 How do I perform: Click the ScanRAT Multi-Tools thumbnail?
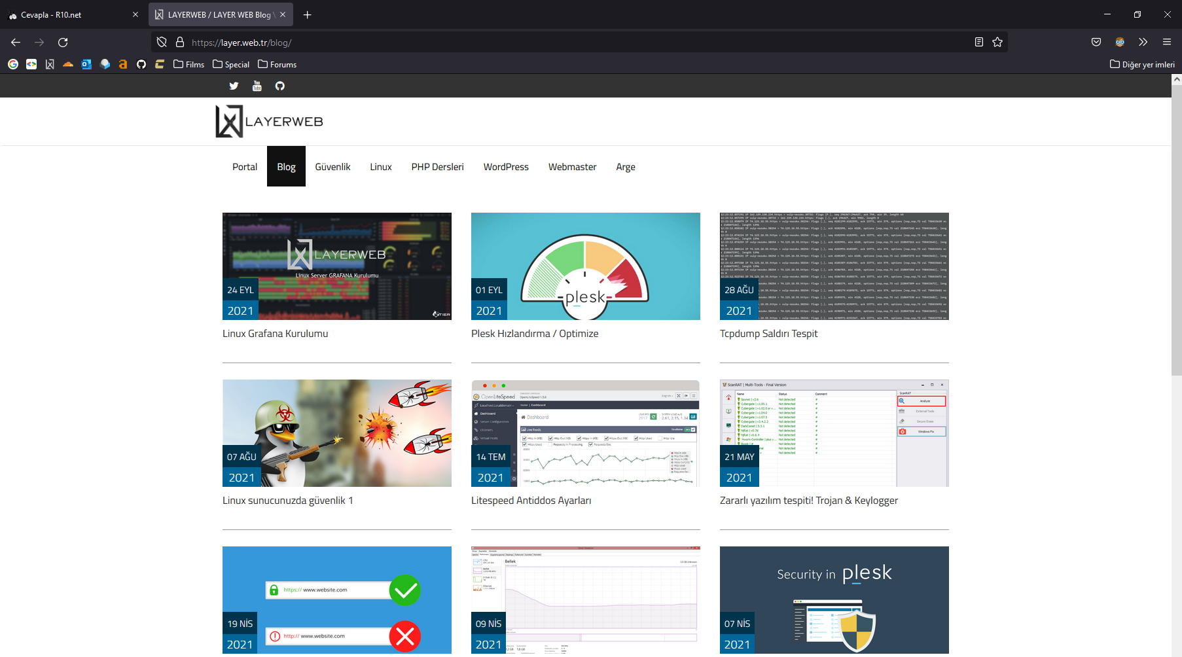coord(834,433)
